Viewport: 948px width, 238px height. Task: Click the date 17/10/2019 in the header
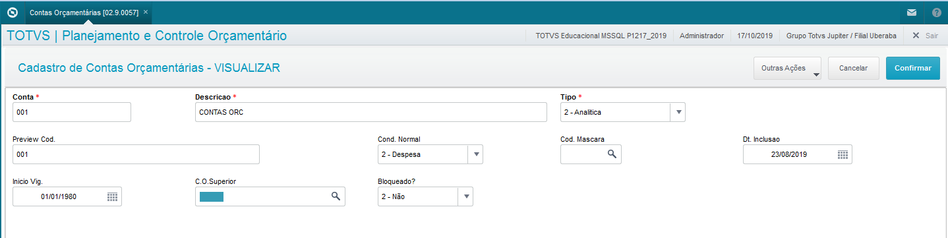pos(755,36)
